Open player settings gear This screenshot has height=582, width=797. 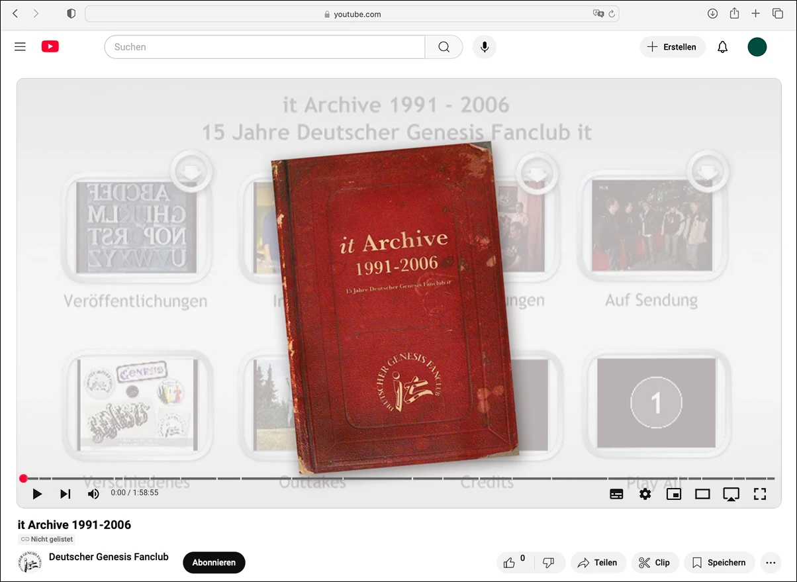(x=645, y=494)
